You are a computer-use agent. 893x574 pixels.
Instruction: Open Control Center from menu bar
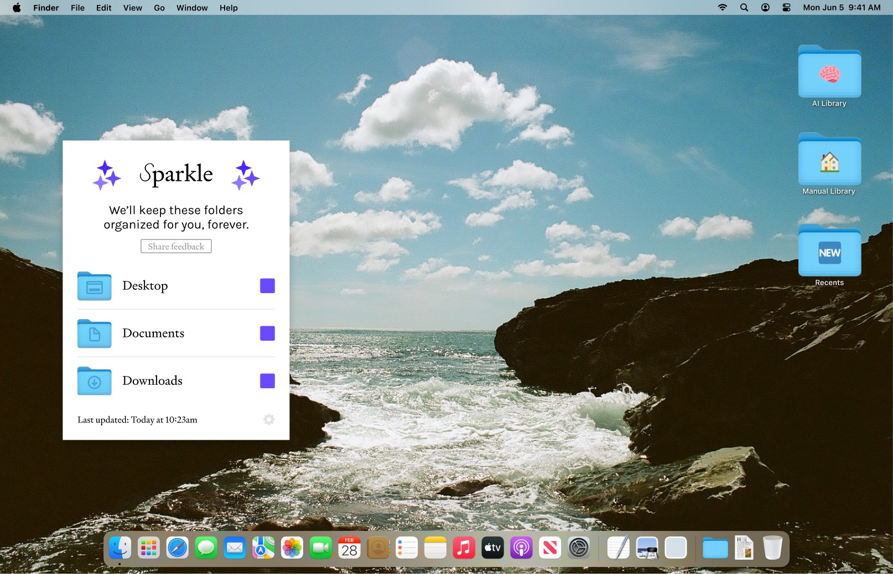coord(786,8)
